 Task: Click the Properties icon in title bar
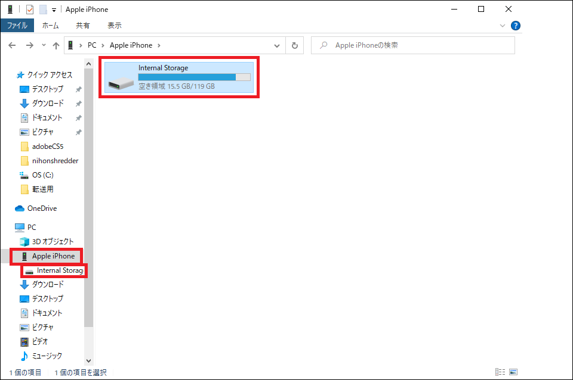(x=30, y=10)
